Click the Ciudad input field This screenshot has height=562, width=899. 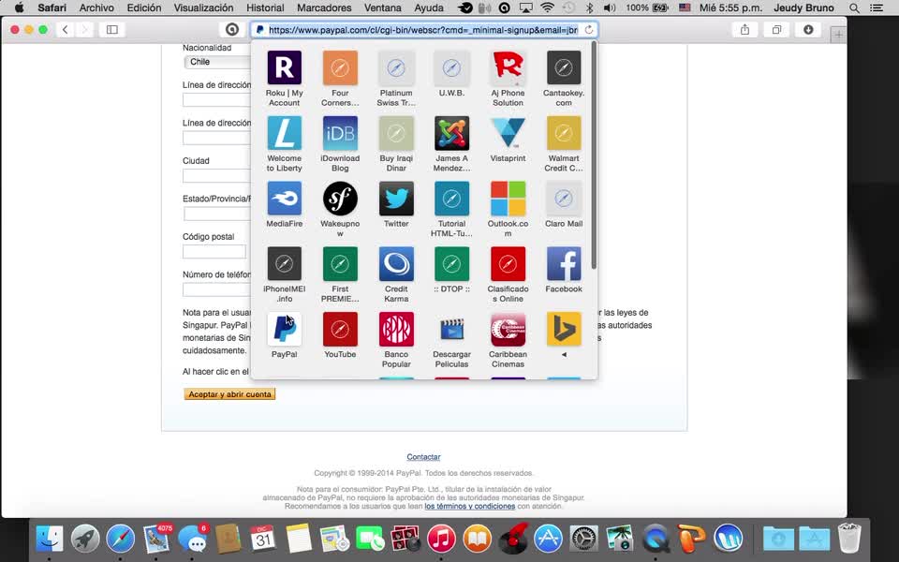(x=216, y=175)
